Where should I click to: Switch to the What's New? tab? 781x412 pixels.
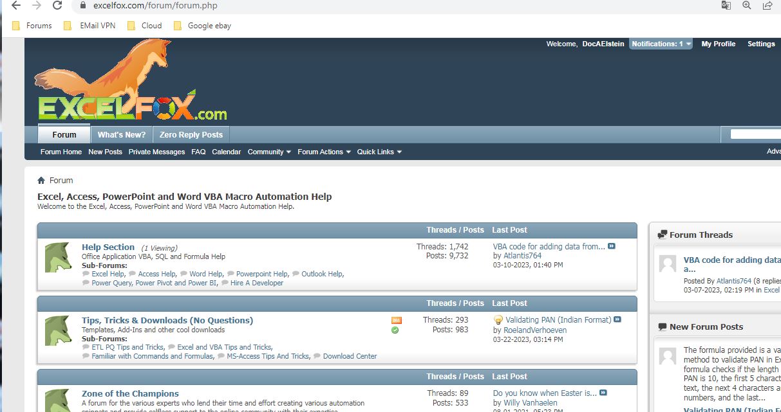tap(122, 135)
